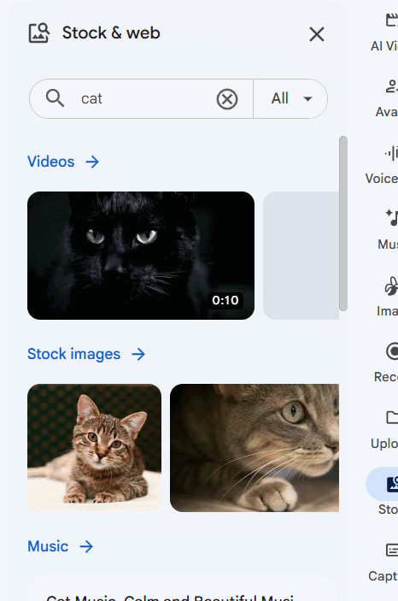Select the close-up cat face stock image
Viewport: 398px width, 601px height.
255,448
